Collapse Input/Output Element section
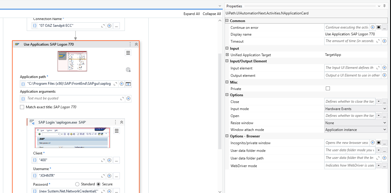The height and width of the screenshot is (193, 391). point(227,61)
